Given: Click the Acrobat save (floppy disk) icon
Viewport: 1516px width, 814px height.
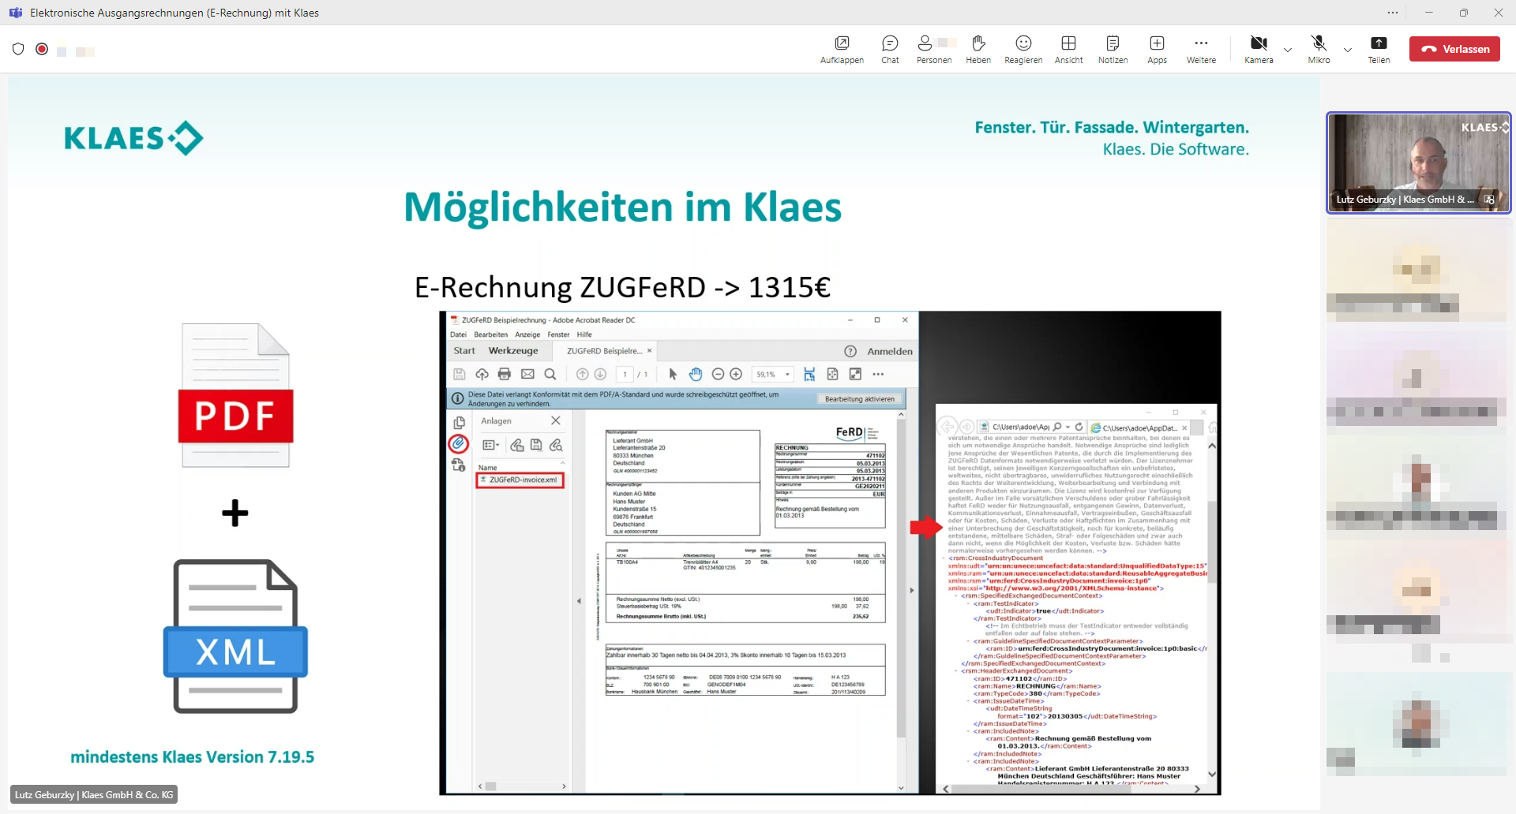Looking at the screenshot, I should pos(460,374).
